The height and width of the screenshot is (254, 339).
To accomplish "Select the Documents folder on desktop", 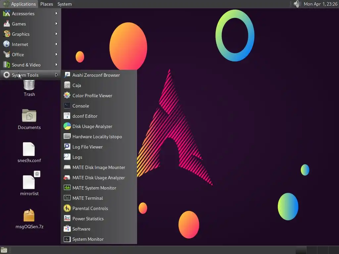I will click(x=29, y=116).
